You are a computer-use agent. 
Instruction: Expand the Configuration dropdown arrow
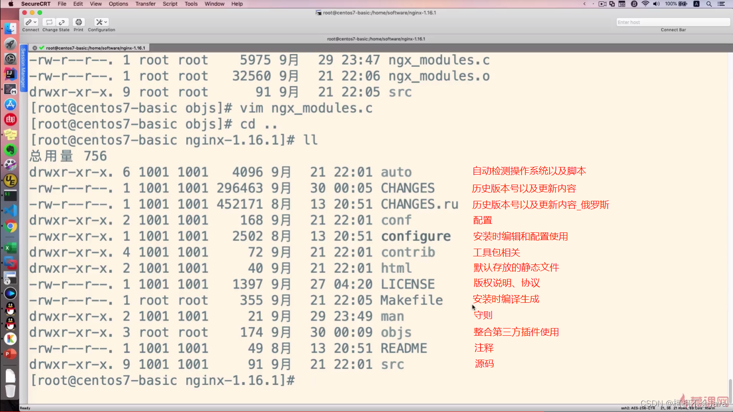tap(106, 22)
